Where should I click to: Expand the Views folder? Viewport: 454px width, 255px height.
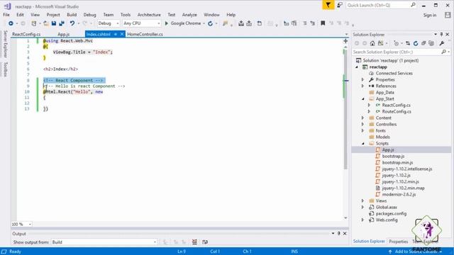362,200
